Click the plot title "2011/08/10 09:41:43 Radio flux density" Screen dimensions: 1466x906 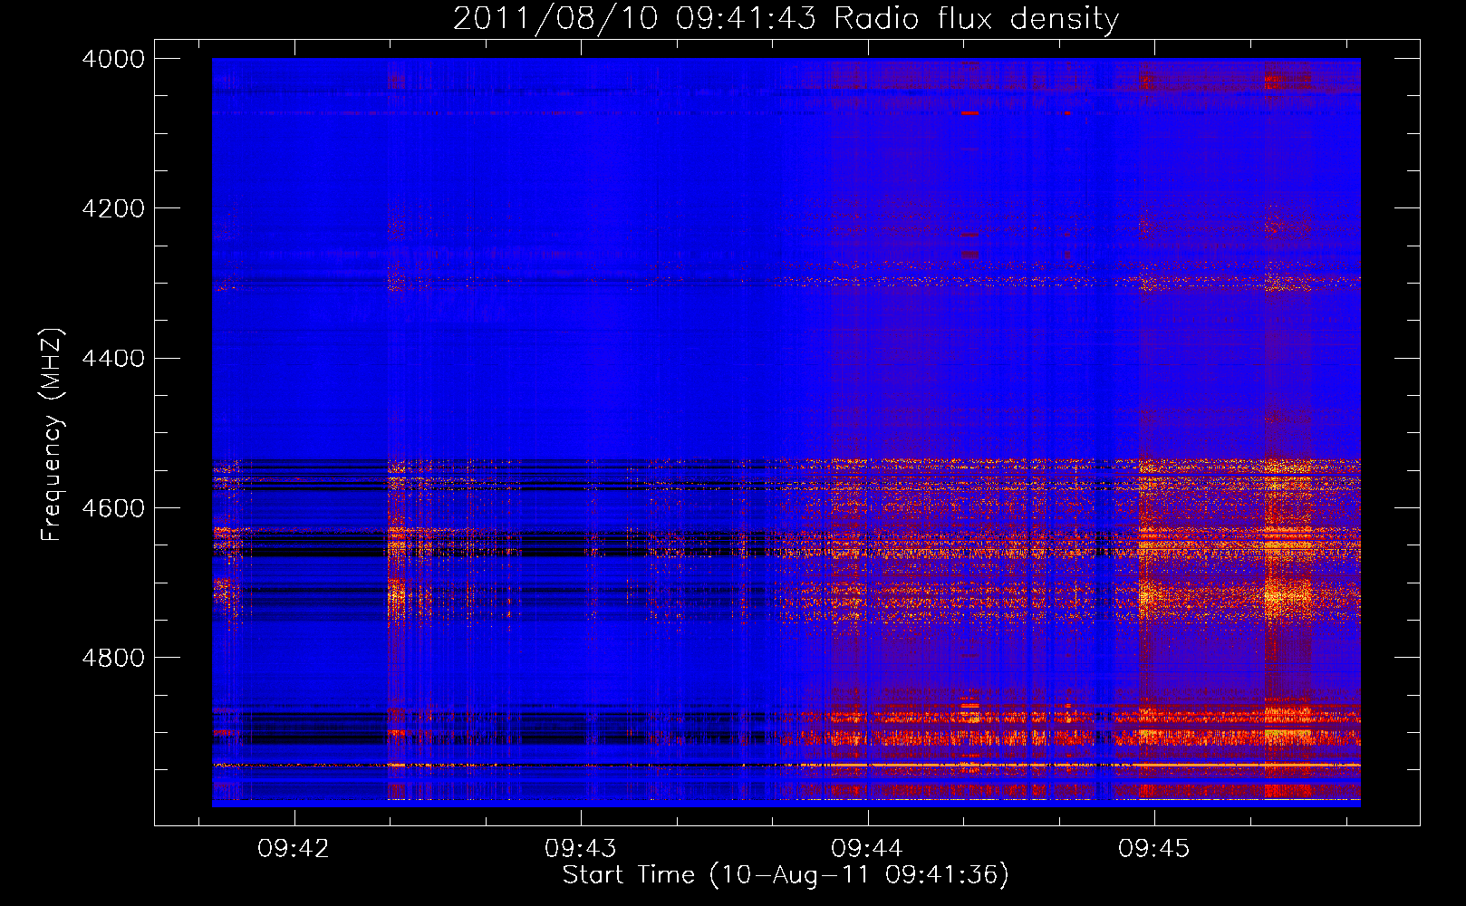pyautogui.click(x=786, y=19)
